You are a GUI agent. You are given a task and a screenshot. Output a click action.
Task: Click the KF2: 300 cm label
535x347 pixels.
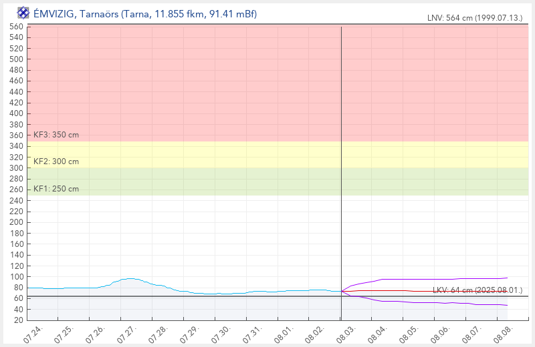coord(56,161)
